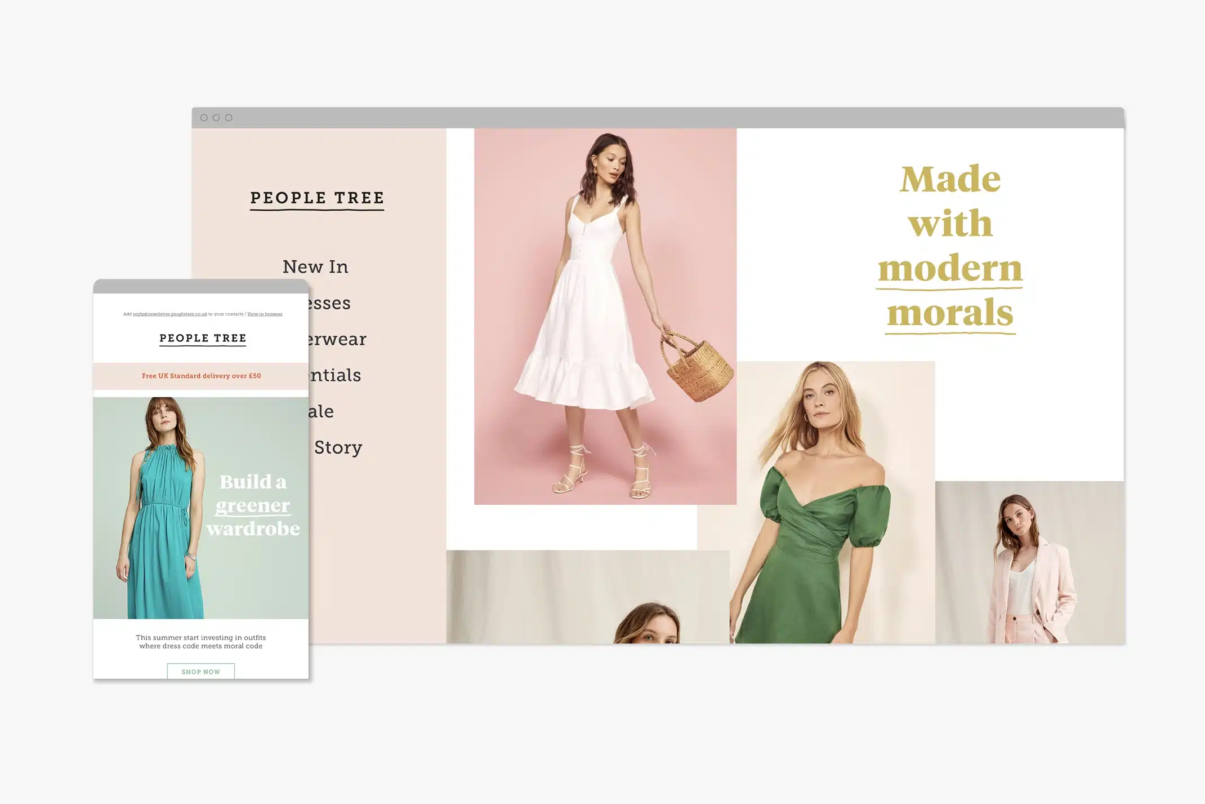Click the Shop Now button in email
The width and height of the screenshot is (1205, 804).
pyautogui.click(x=200, y=671)
